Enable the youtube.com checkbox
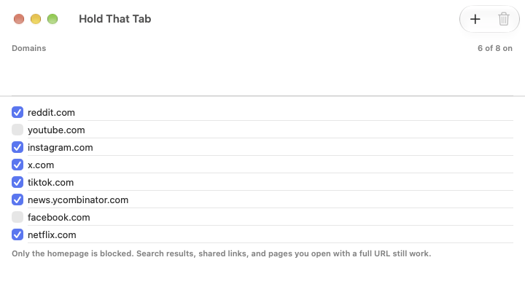Viewport: 525px width, 300px height. (17, 130)
